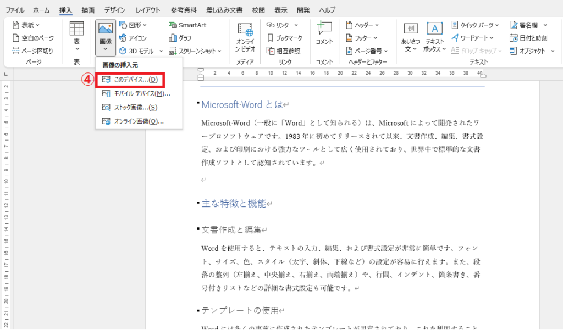This screenshot has width=563, height=330.
Task: Open the 表 table insert button
Action: click(76, 37)
